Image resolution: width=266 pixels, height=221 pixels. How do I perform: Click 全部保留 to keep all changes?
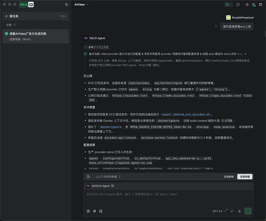pos(245,177)
